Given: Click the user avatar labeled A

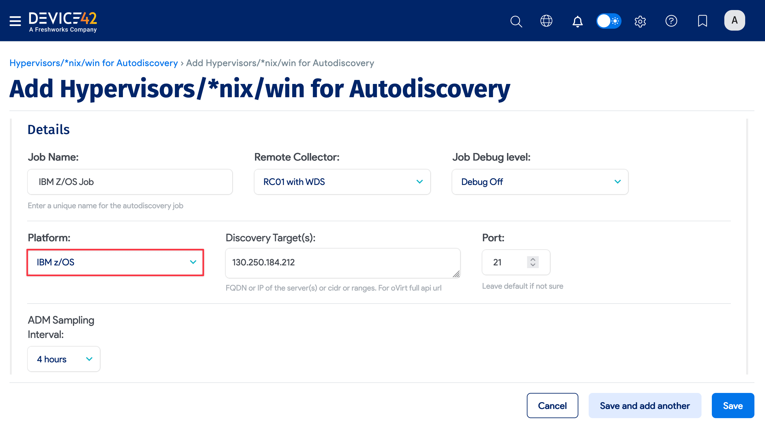Looking at the screenshot, I should (x=734, y=20).
